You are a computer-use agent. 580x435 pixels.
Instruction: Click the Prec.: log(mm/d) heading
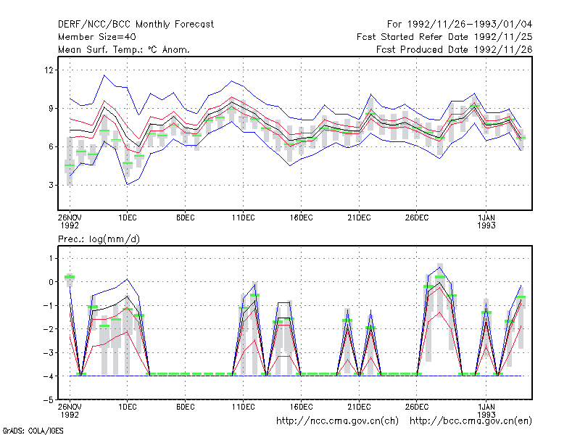point(99,239)
